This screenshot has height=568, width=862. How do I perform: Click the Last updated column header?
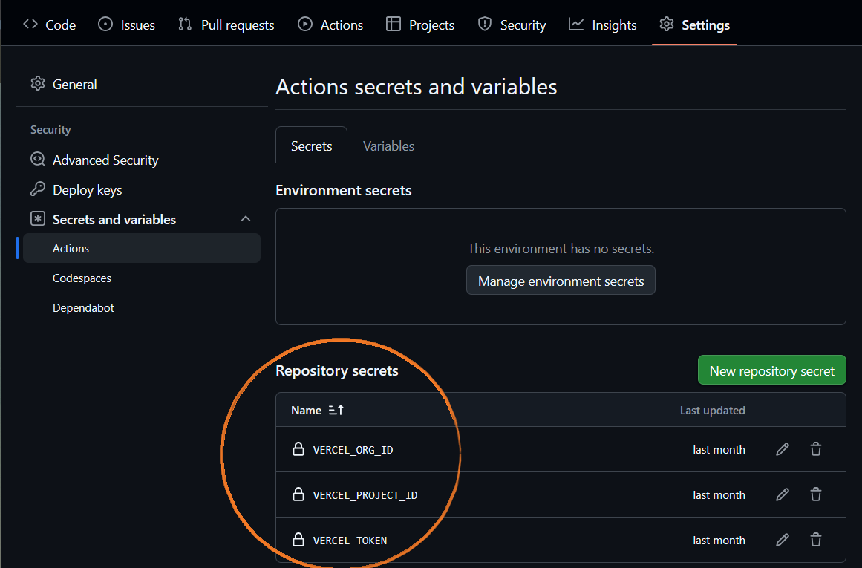pos(713,410)
